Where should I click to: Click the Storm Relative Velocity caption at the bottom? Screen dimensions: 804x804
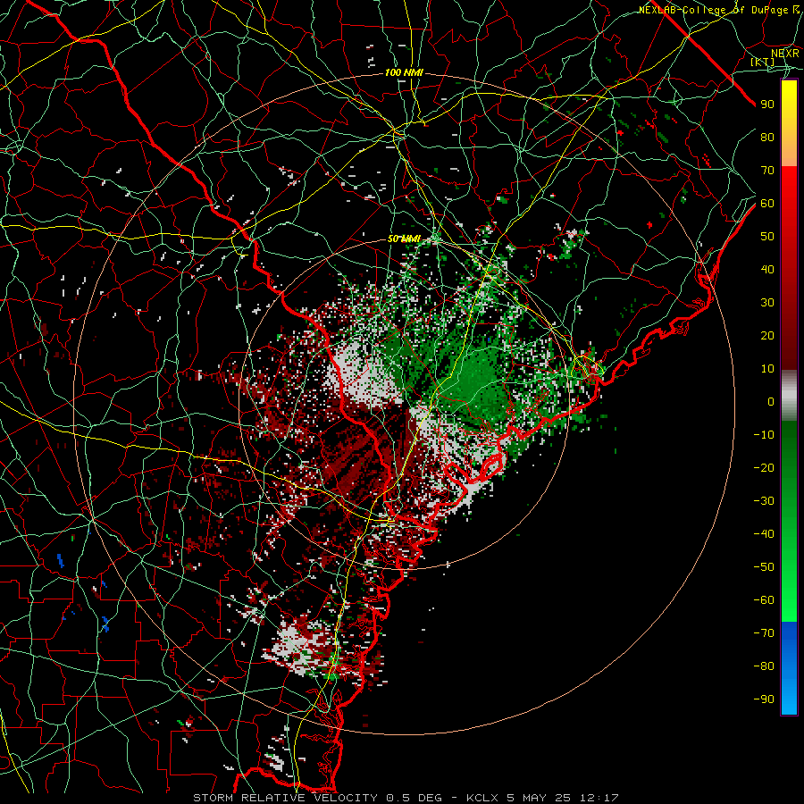pyautogui.click(x=406, y=798)
